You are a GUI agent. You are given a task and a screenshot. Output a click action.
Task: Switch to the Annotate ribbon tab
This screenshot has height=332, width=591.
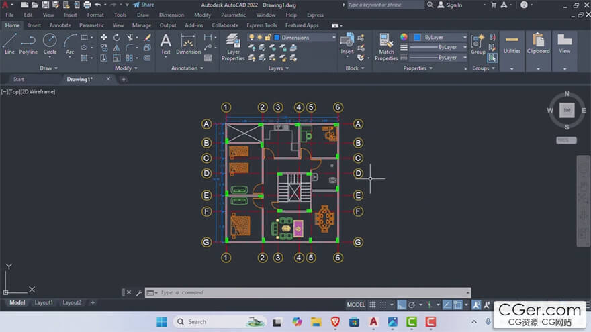[60, 25]
